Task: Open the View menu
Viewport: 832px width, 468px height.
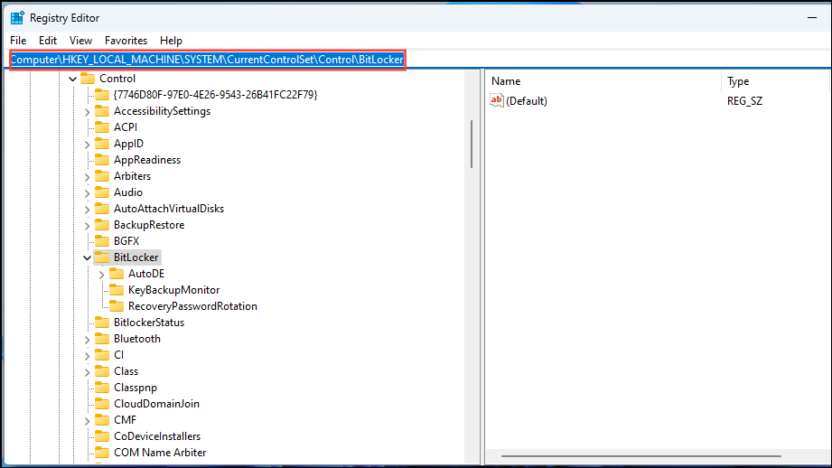Action: [80, 41]
